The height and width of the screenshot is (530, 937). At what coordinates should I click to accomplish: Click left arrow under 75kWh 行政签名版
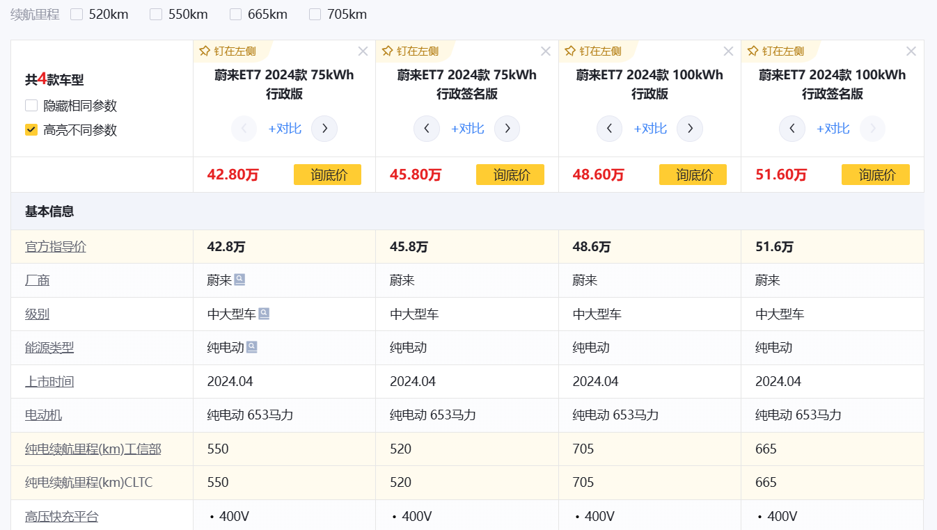tap(427, 129)
